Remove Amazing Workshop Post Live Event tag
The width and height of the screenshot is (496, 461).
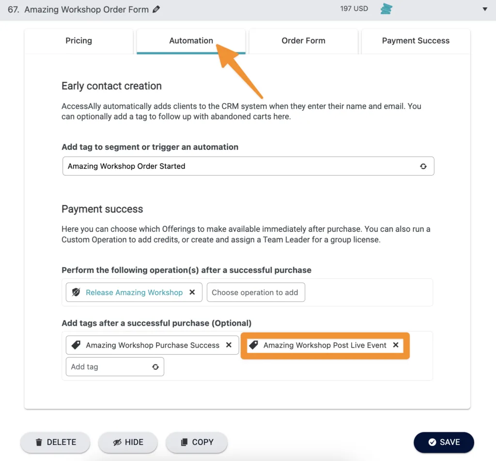click(x=396, y=345)
